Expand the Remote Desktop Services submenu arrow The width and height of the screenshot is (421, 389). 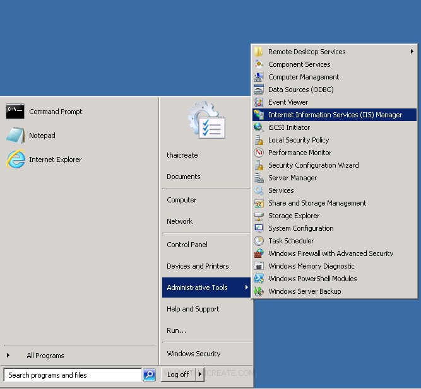coord(412,51)
